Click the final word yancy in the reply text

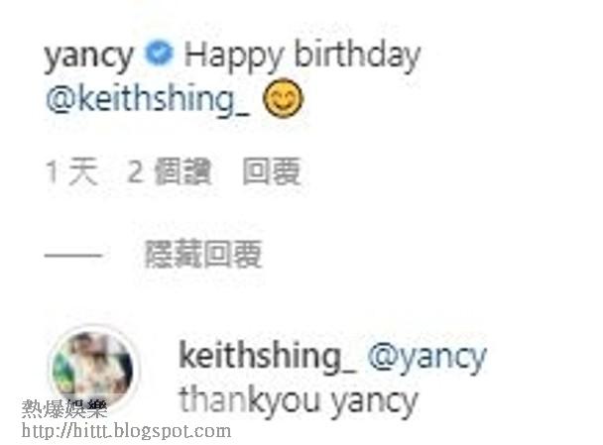pyautogui.click(x=375, y=402)
